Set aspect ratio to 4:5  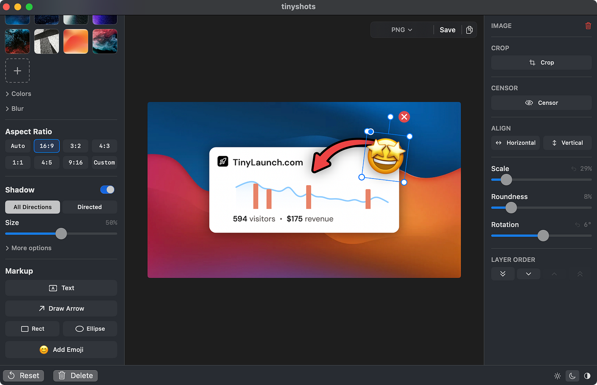coord(47,163)
